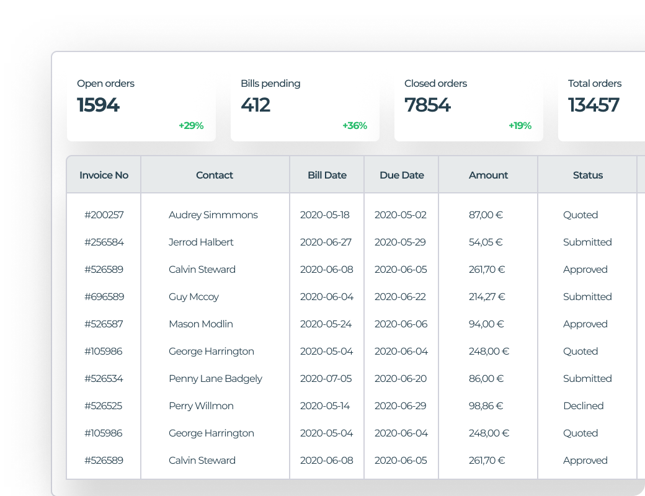This screenshot has height=496, width=645.
Task: Click Submitted status for Guy Mccoy
Action: [587, 296]
